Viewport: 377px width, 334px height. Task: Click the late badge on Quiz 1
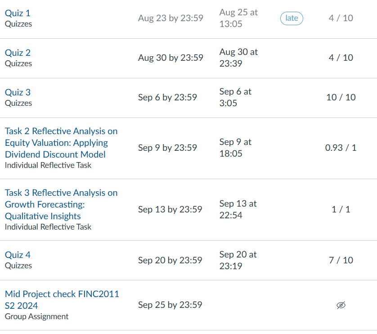tap(292, 18)
